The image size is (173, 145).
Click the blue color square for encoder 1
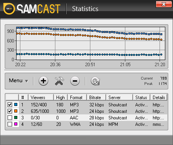pos(16,104)
